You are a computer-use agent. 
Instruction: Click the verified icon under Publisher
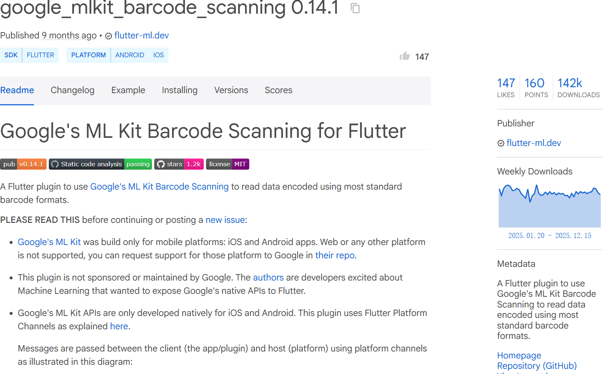click(x=501, y=143)
